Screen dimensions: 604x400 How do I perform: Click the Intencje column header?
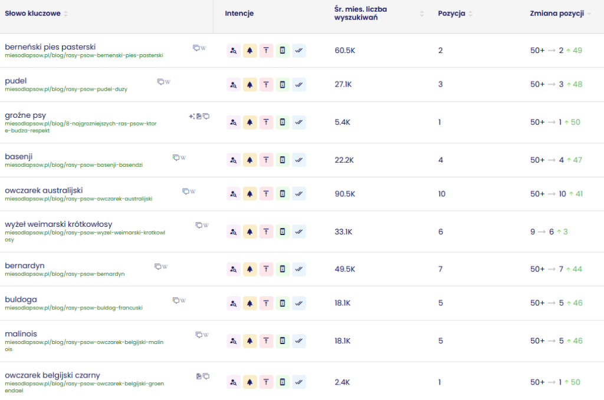point(239,14)
